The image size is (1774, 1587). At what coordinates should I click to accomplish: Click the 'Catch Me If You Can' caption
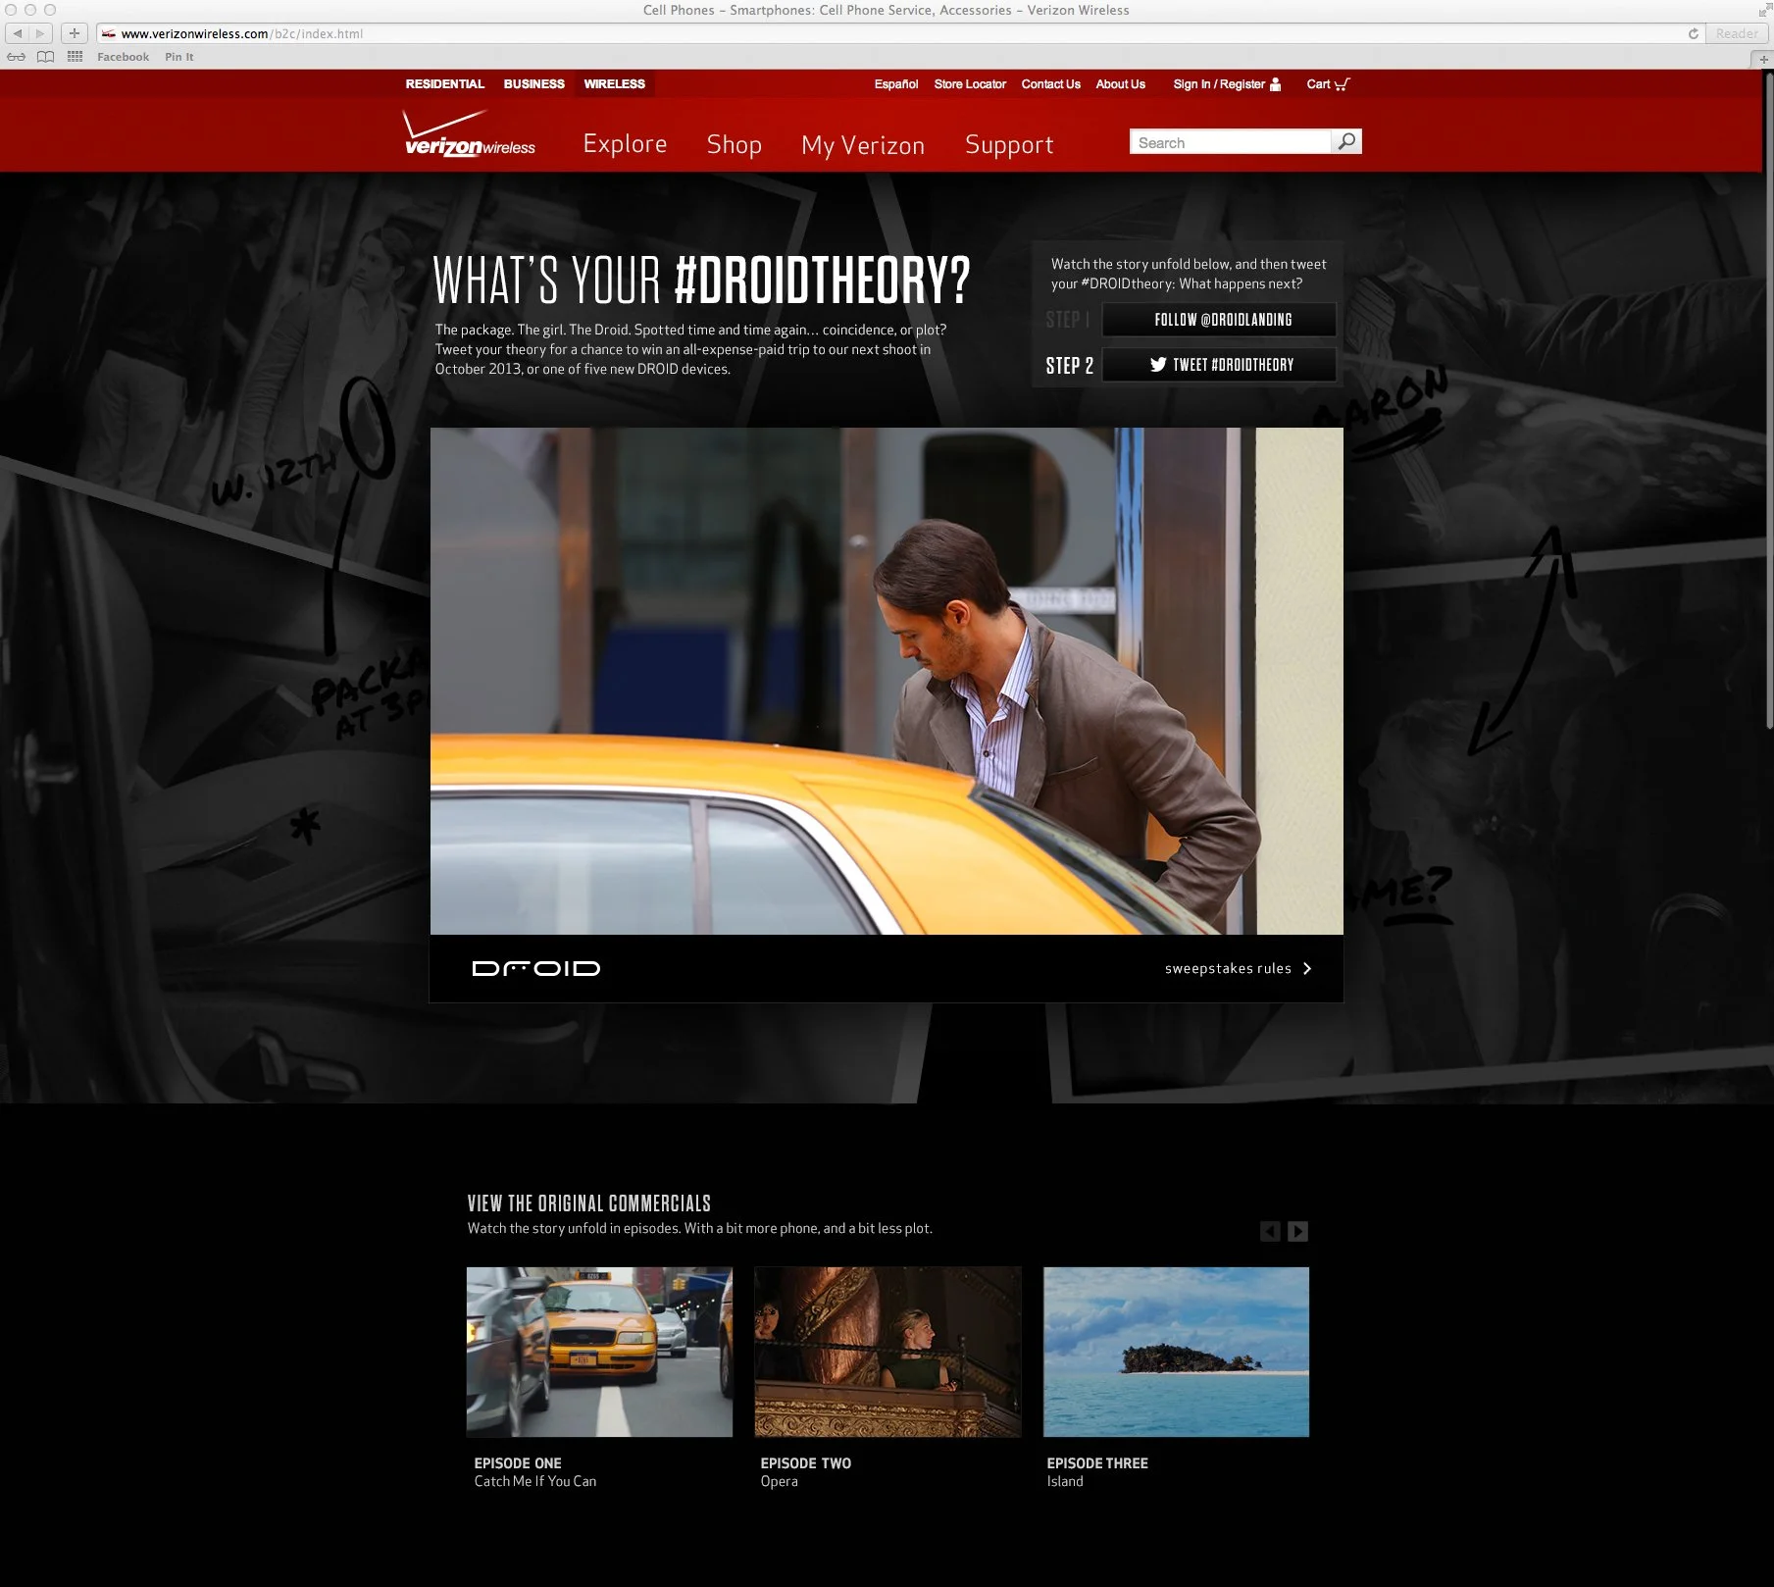[535, 1481]
